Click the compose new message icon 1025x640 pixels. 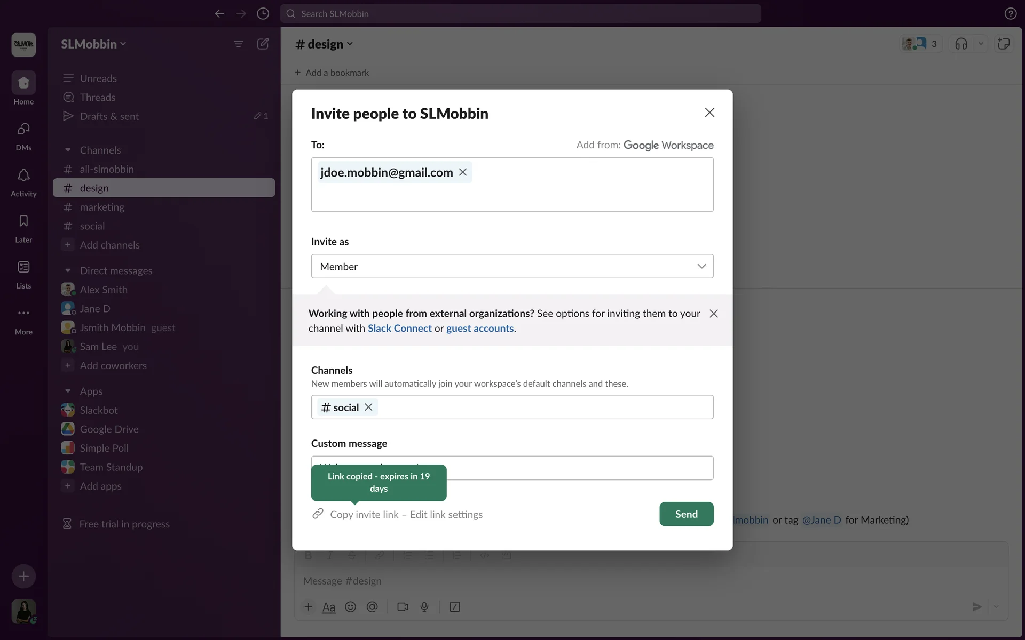(x=263, y=44)
